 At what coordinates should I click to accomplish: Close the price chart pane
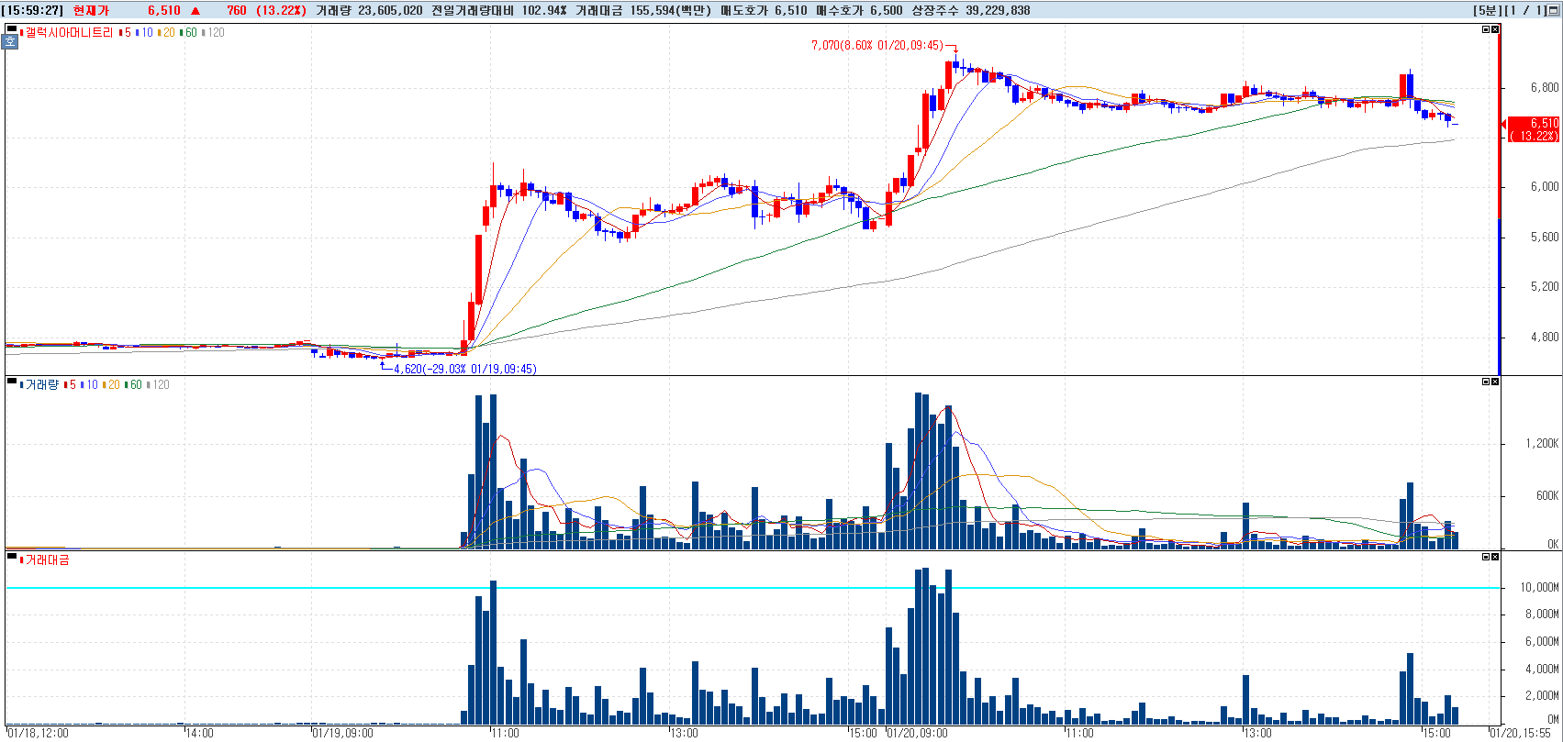pyautogui.click(x=1495, y=29)
